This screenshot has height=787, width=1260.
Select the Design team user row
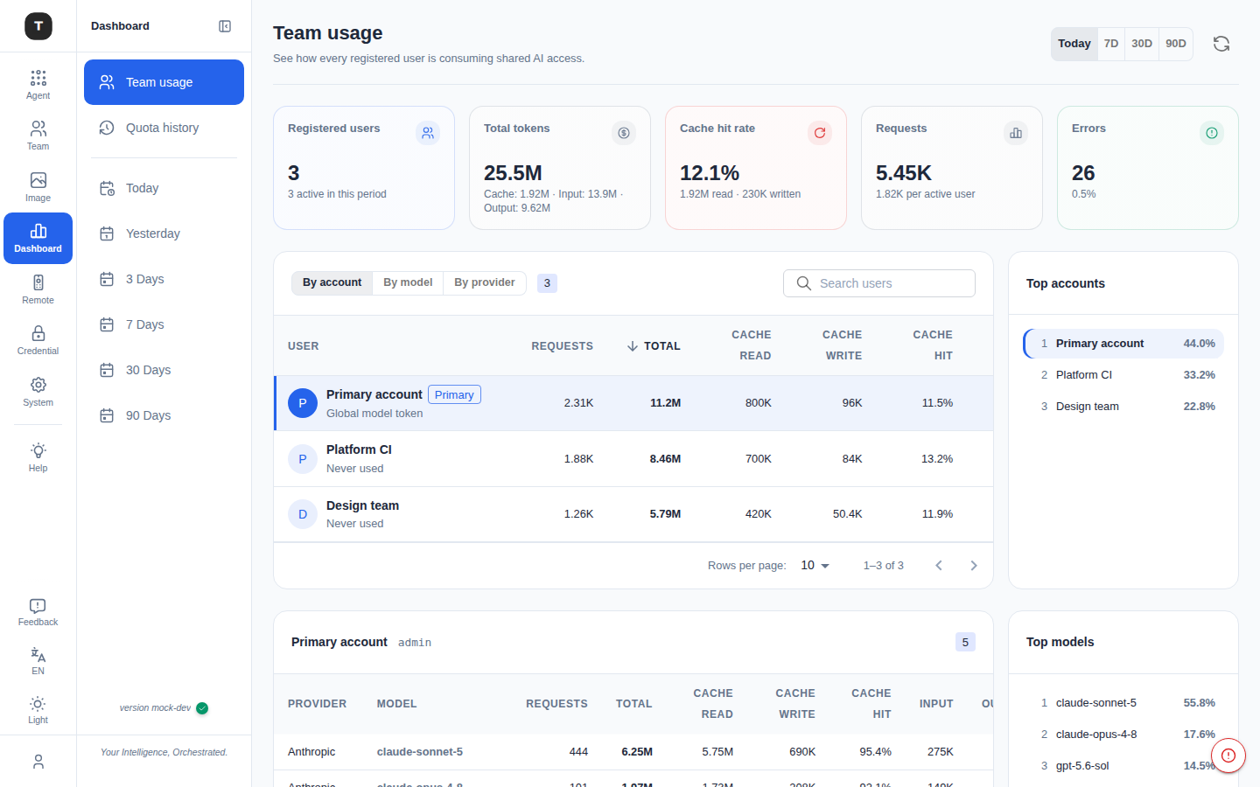[x=633, y=514]
